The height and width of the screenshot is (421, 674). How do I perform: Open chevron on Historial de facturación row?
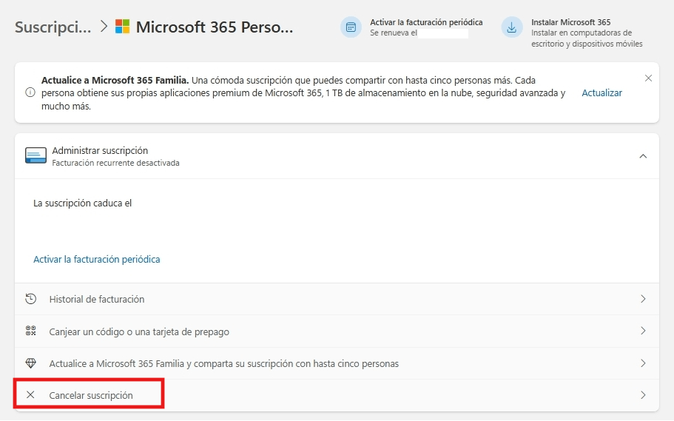point(643,299)
